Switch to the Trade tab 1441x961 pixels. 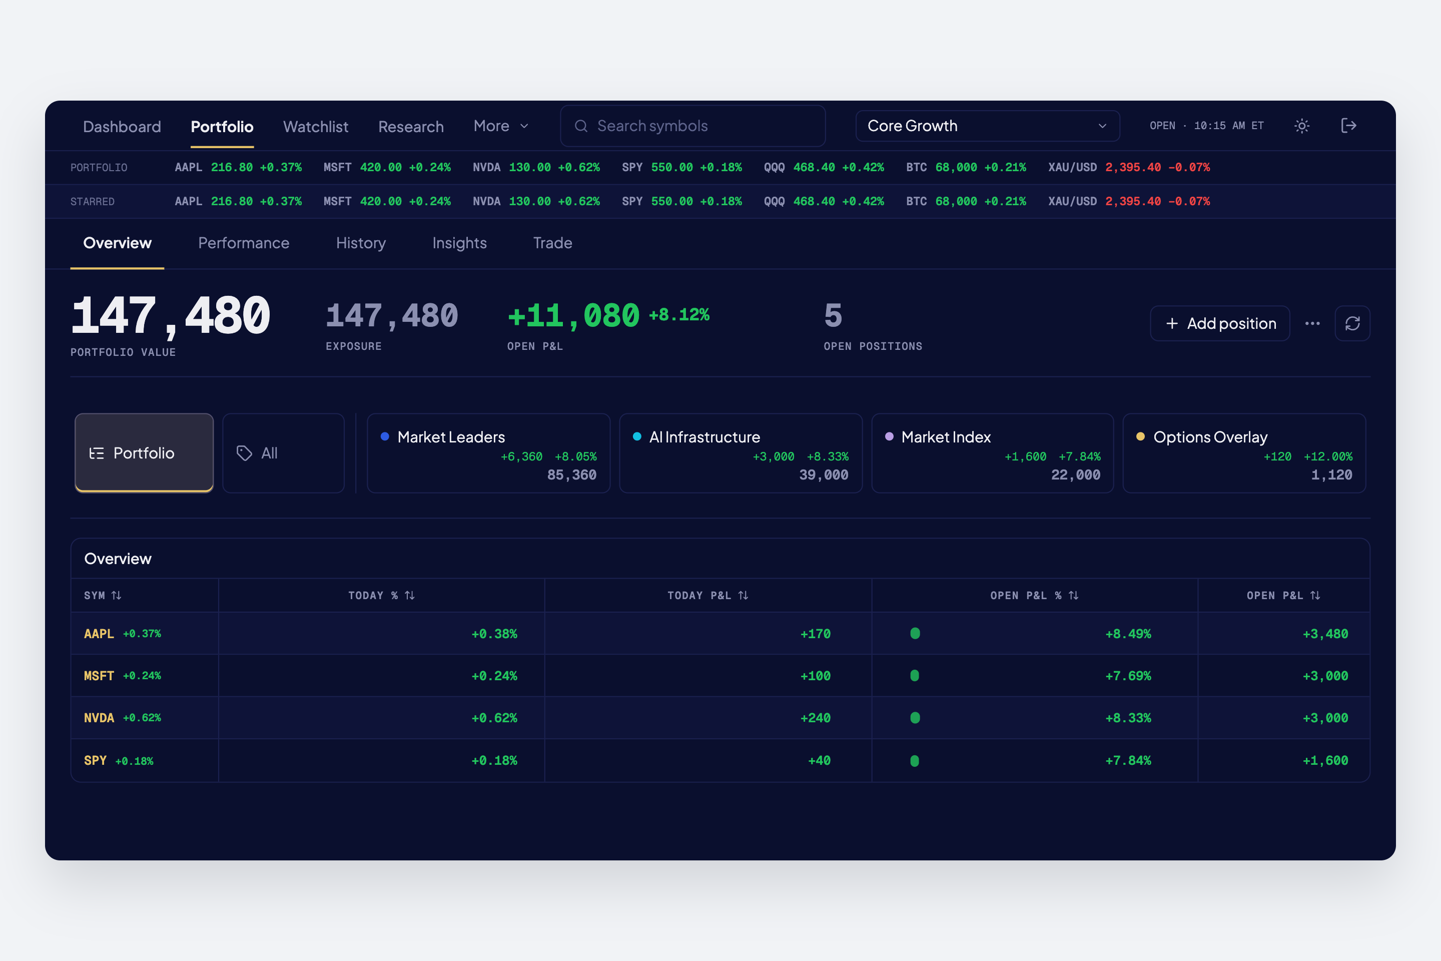(552, 243)
